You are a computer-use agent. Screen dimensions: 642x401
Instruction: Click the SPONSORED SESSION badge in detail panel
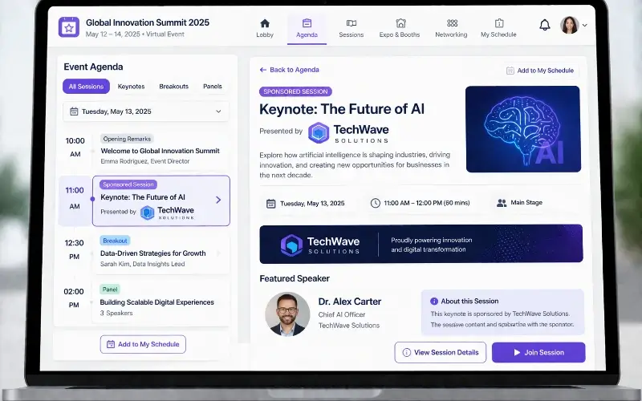tap(295, 91)
